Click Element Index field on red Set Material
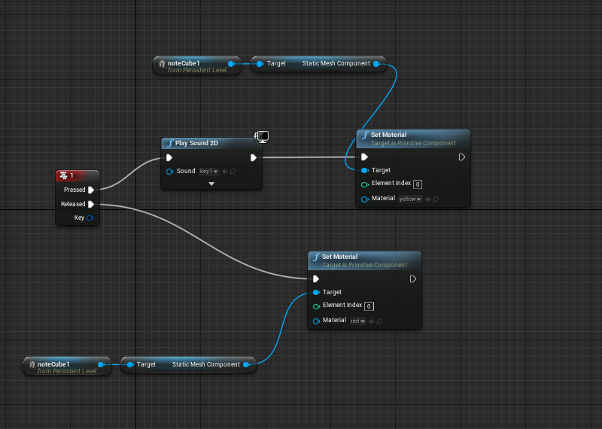 pos(369,306)
